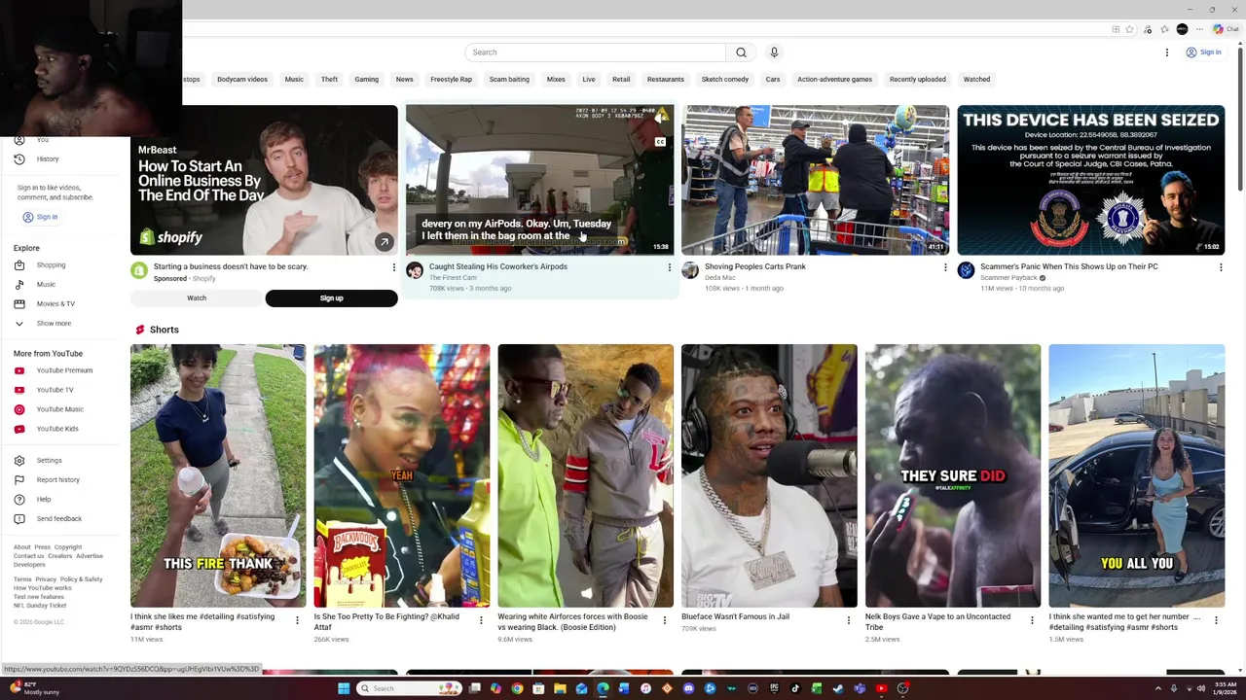
Task: Click the search magnifier button
Action: coord(741,52)
